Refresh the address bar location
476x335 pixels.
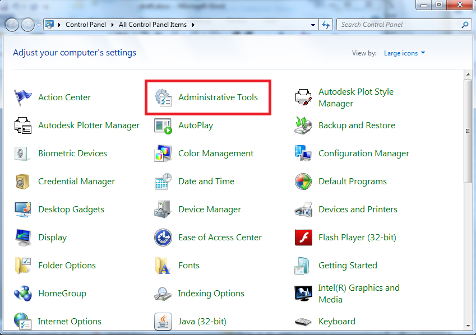click(326, 25)
